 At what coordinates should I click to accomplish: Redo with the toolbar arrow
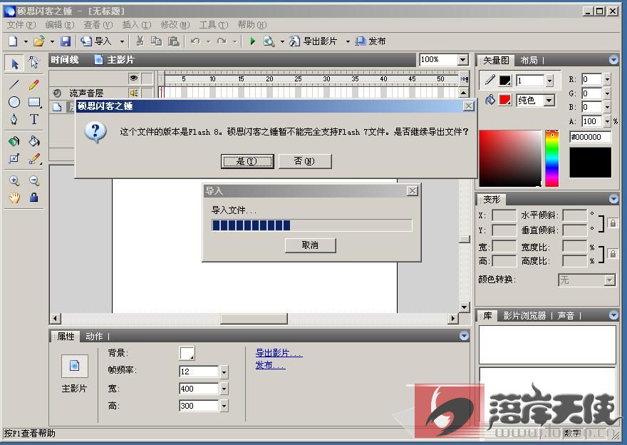click(222, 41)
